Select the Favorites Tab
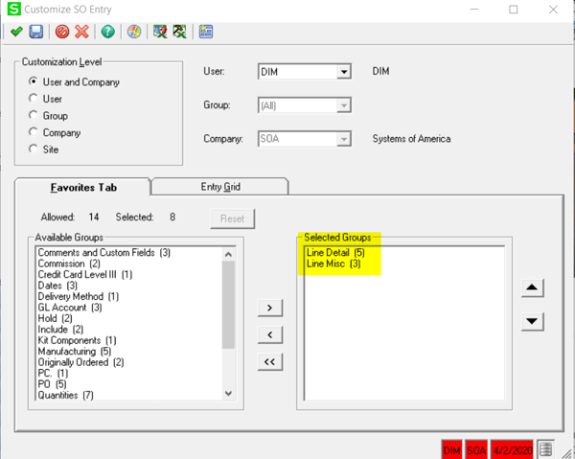The height and width of the screenshot is (459, 575). (x=82, y=186)
